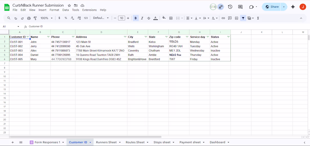
Task: Open all comments panel
Action: pyautogui.click(x=240, y=7)
